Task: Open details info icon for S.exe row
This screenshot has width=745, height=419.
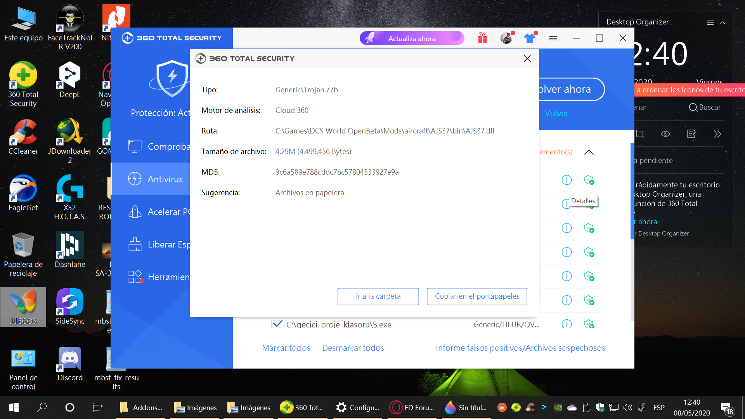Action: tap(567, 324)
